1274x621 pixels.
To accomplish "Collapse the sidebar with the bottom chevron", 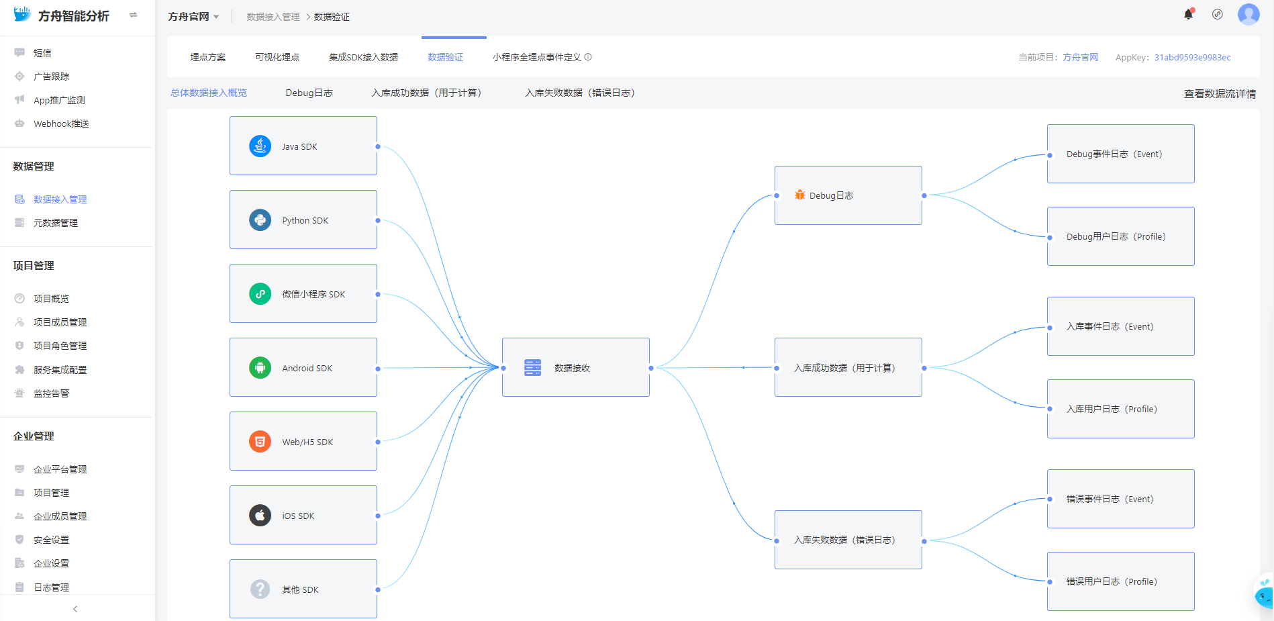I will tap(75, 609).
